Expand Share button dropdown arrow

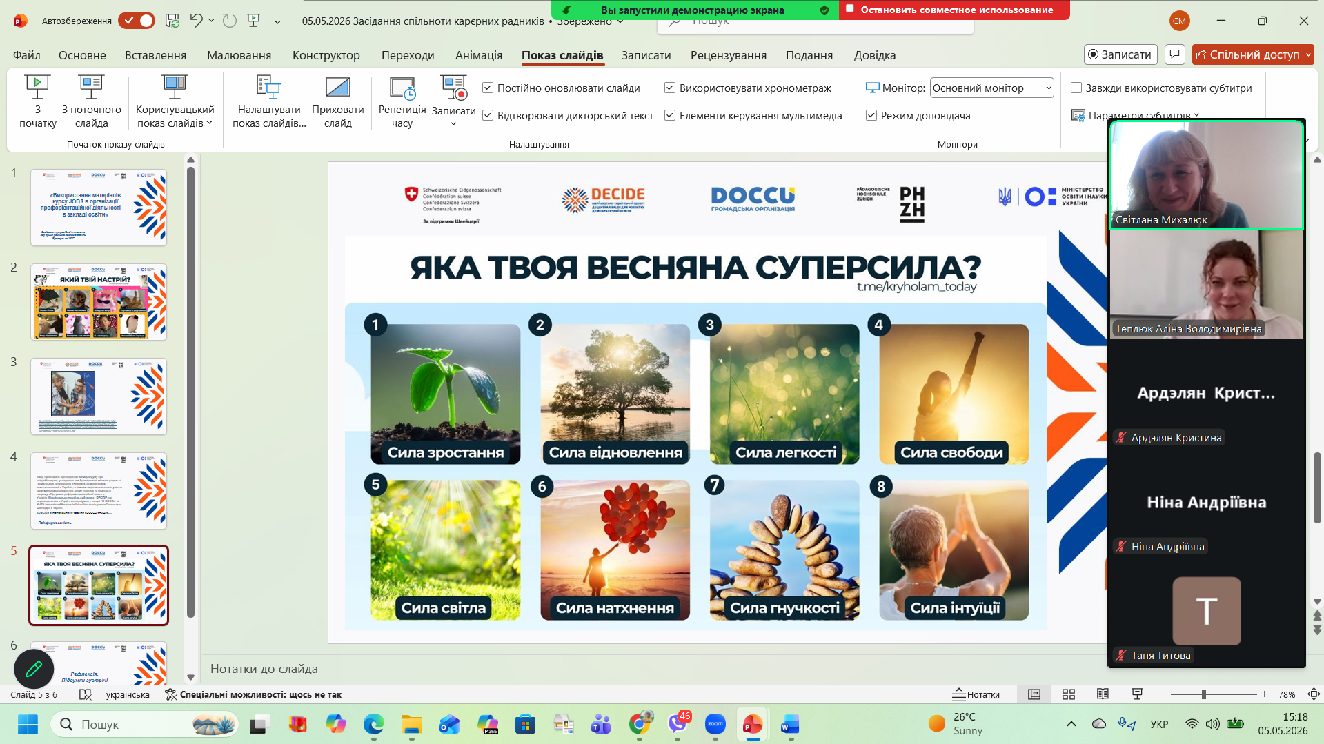1308,54
